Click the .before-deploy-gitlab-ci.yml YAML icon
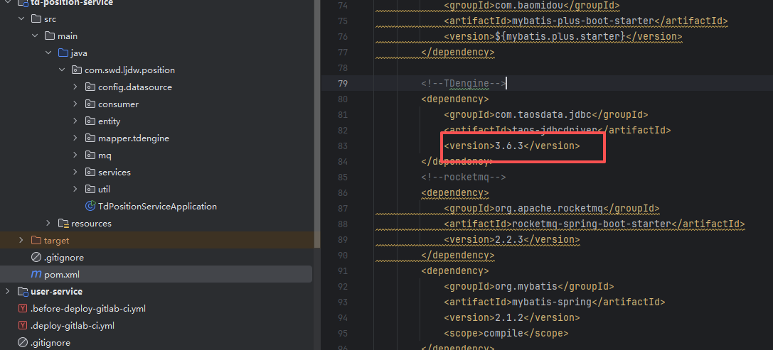773x350 pixels. (22, 309)
